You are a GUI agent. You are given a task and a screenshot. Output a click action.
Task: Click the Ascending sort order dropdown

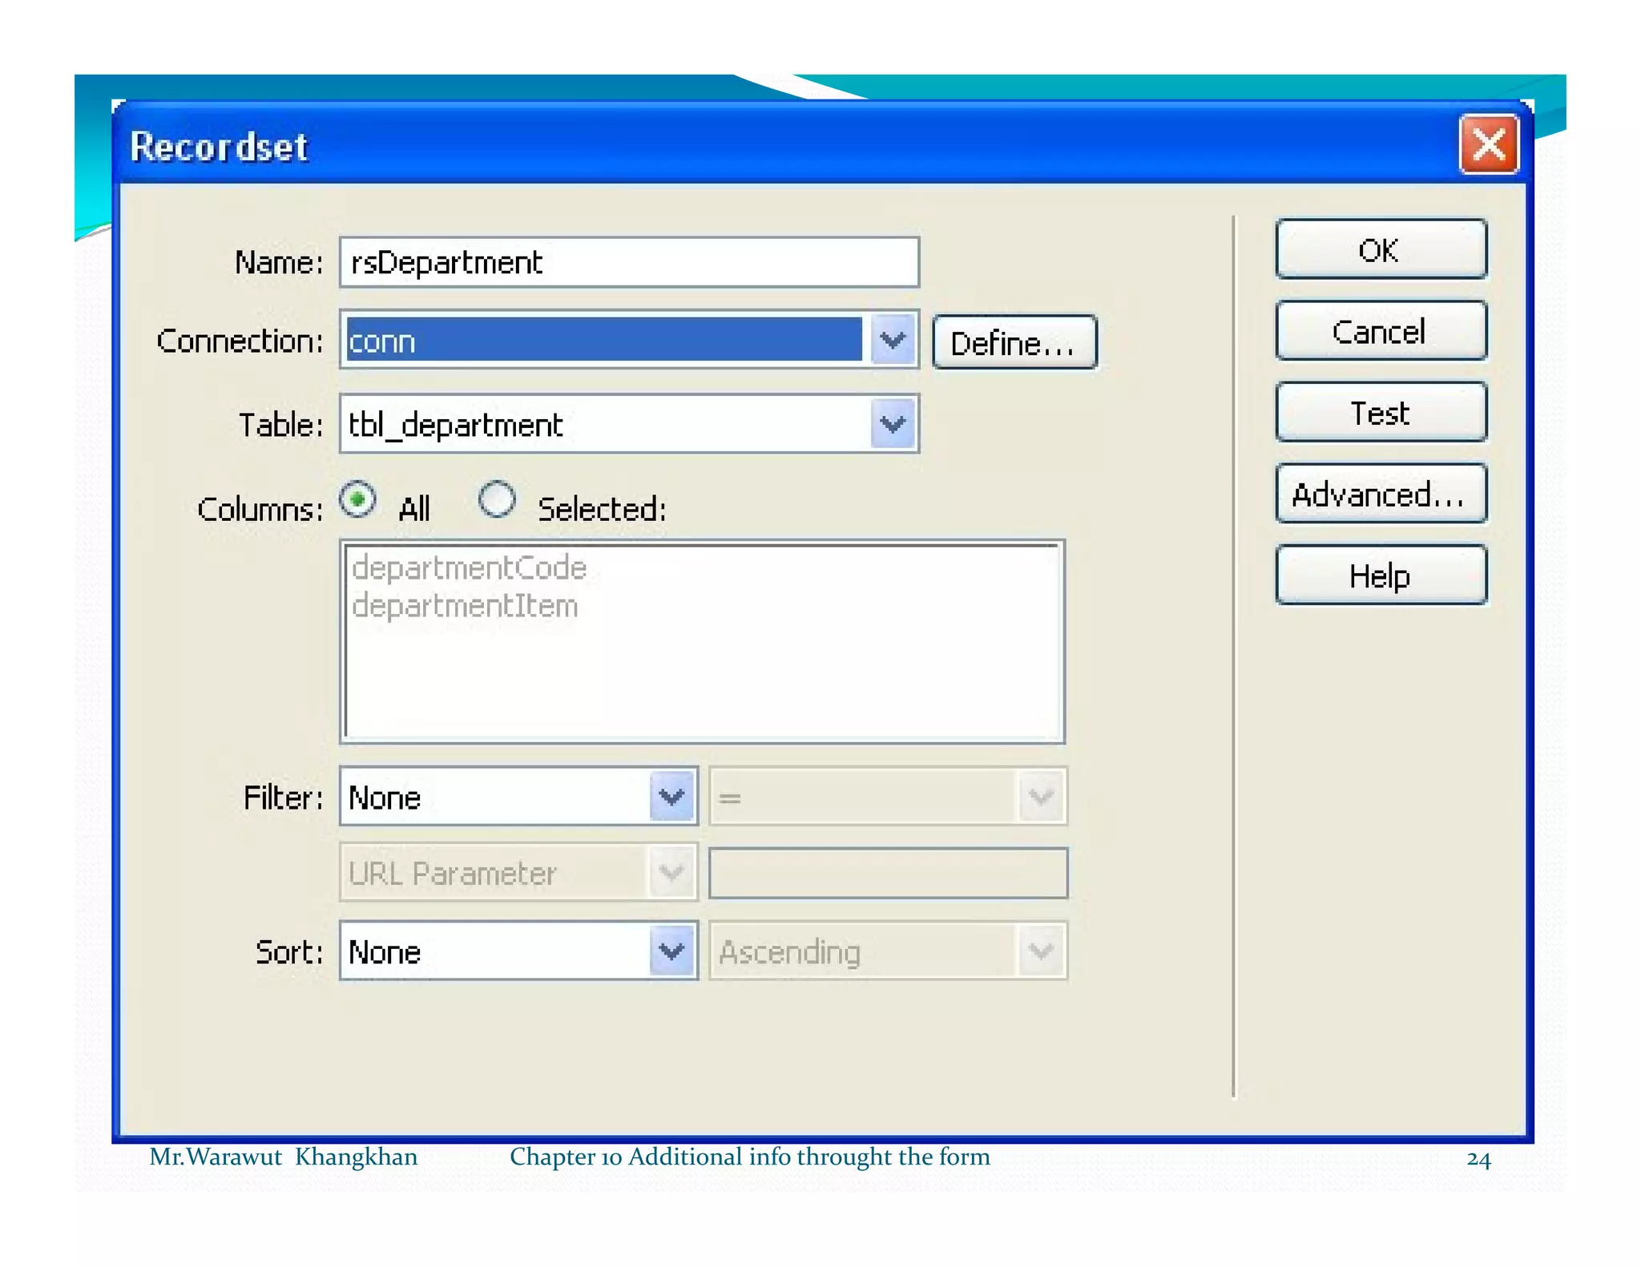(x=887, y=951)
